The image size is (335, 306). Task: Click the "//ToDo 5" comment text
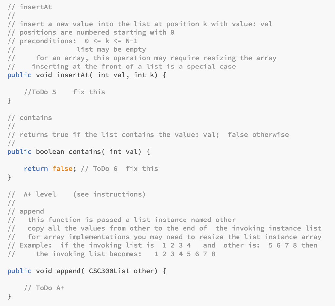coord(40,92)
